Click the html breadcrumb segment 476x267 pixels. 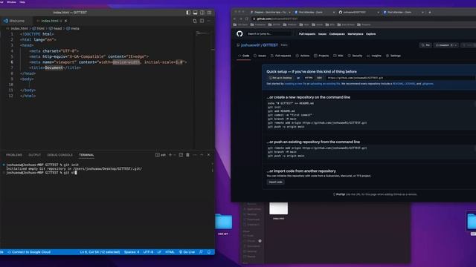click(39, 28)
